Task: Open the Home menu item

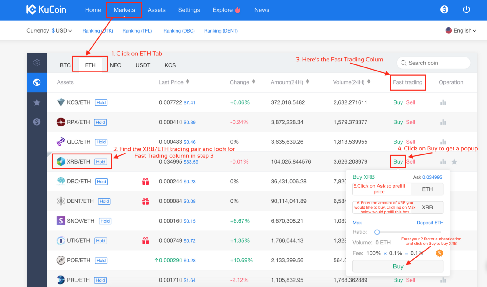Action: [93, 10]
